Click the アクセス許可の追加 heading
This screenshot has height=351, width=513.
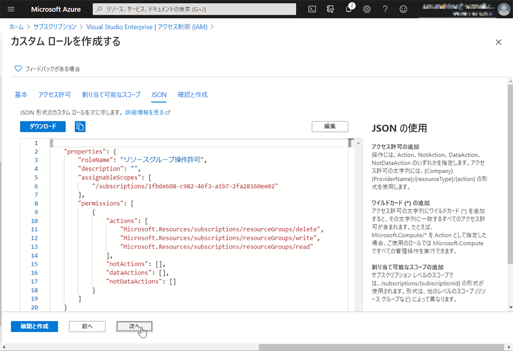pos(395,147)
